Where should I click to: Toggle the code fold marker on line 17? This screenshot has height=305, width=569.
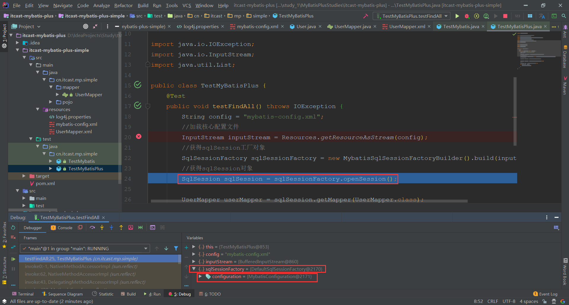148,106
